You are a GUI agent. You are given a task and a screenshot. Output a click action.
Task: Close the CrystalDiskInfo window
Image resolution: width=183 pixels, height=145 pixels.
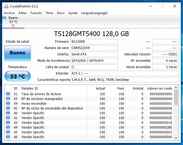pos(175,6)
